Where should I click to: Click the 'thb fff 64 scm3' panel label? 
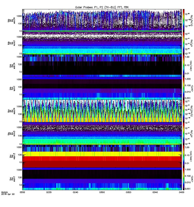pos(11,43)
